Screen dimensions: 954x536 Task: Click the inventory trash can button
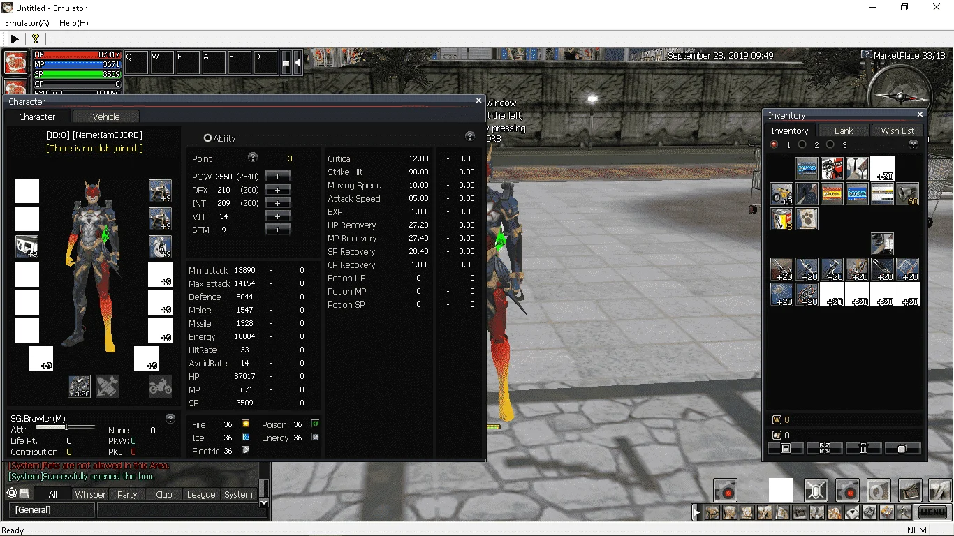pyautogui.click(x=864, y=448)
